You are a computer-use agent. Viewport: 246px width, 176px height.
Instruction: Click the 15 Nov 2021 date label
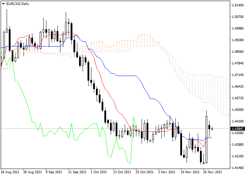pos(190,172)
